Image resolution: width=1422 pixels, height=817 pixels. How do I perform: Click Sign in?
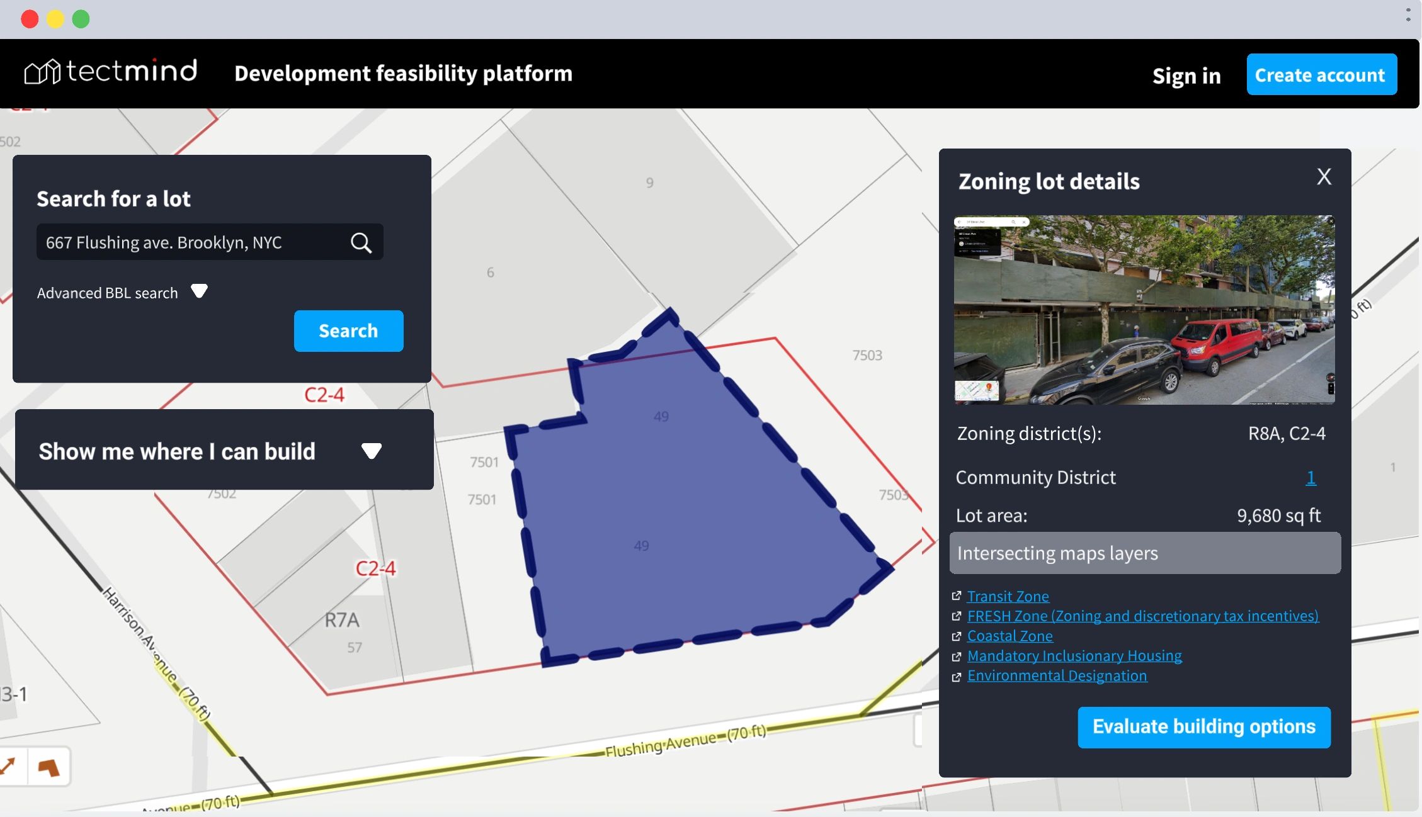1186,75
